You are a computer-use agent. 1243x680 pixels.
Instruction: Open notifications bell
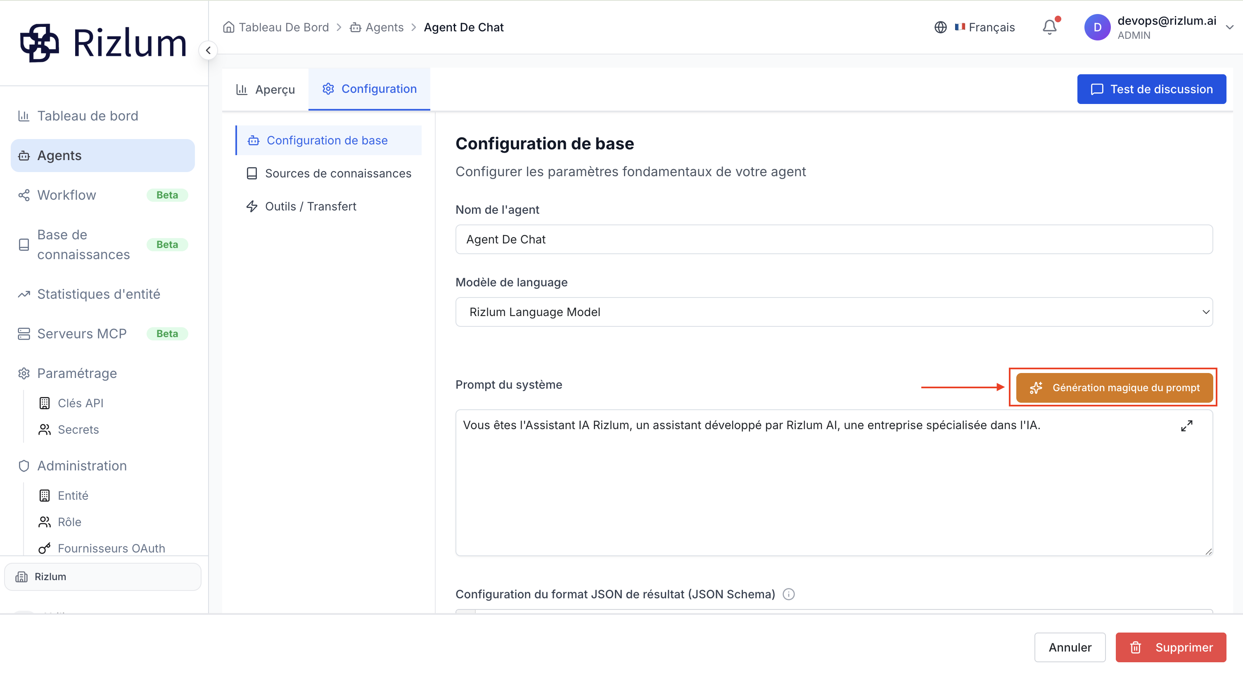tap(1049, 27)
